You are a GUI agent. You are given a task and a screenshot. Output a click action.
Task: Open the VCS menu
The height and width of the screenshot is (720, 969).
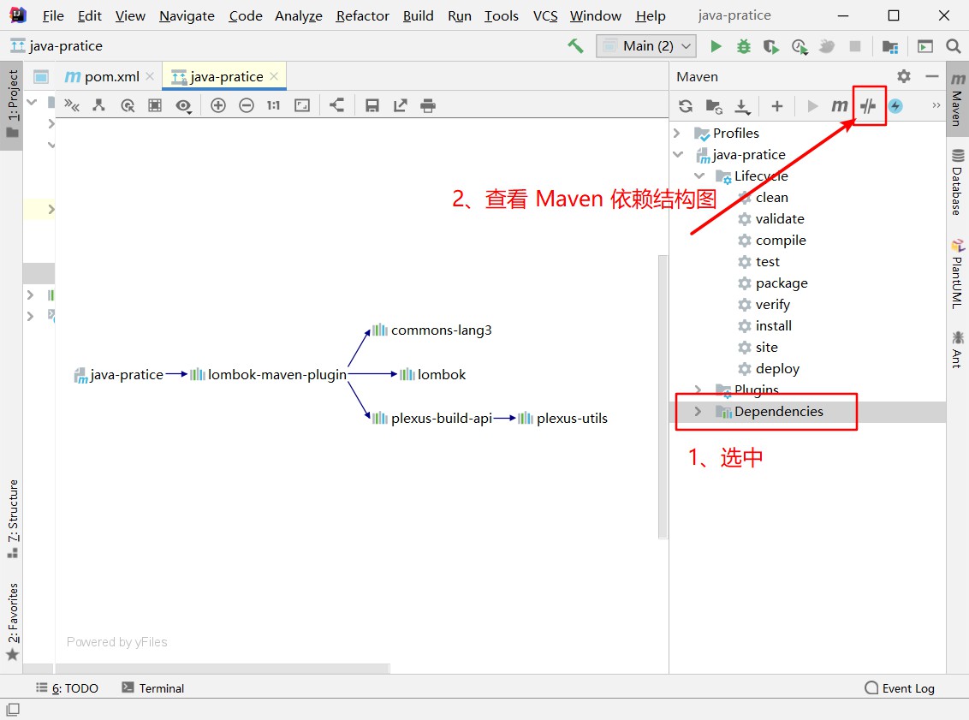click(x=545, y=15)
